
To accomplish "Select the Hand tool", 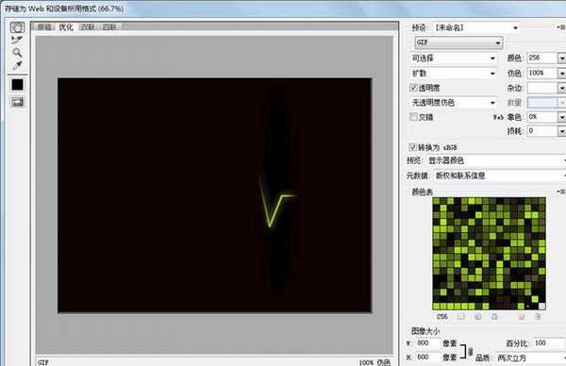I will (17, 27).
